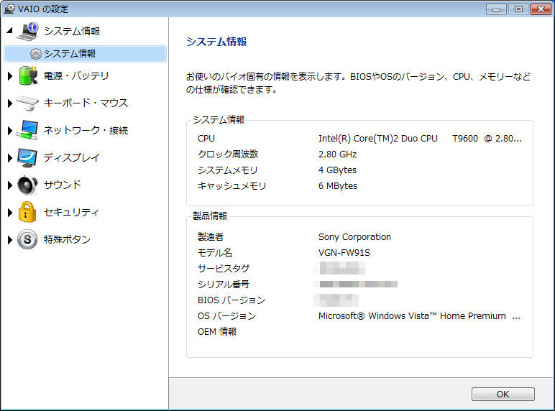Click the display monitor icon
Image resolution: width=555 pixels, height=411 pixels.
coord(27,158)
